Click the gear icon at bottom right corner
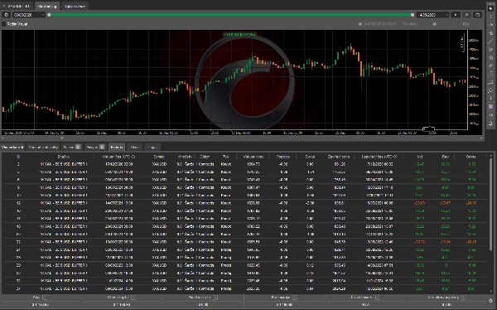The height and width of the screenshot is (310, 497). [x=490, y=301]
